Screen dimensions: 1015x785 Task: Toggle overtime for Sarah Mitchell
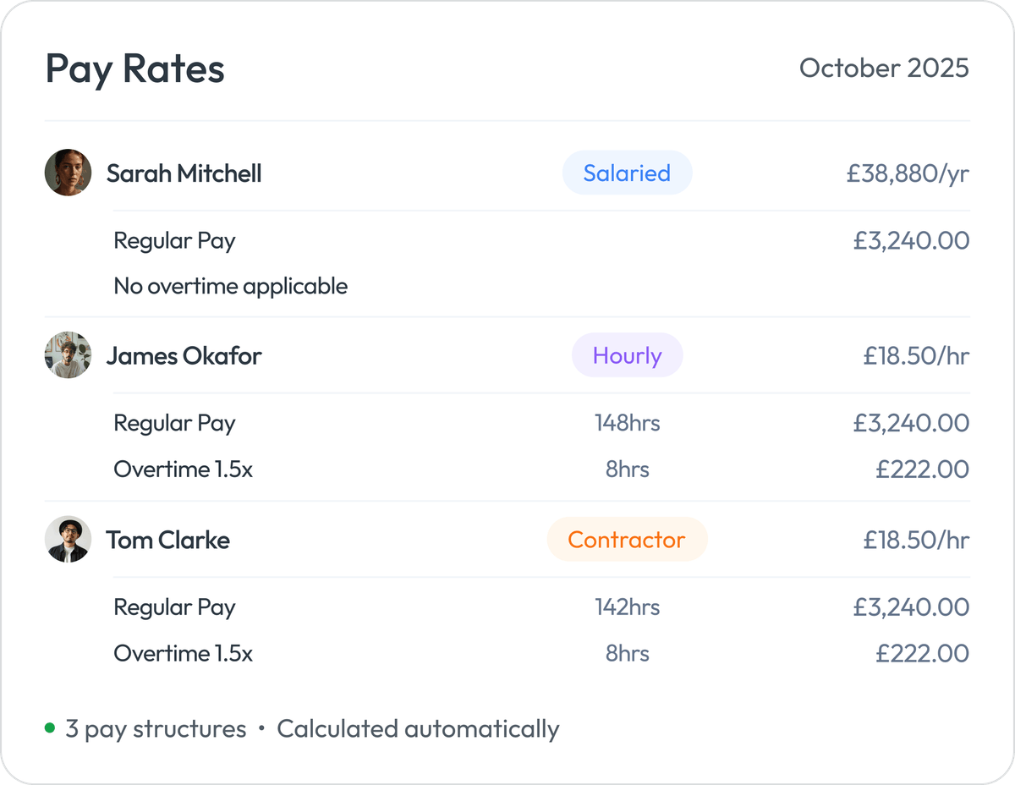tap(230, 286)
